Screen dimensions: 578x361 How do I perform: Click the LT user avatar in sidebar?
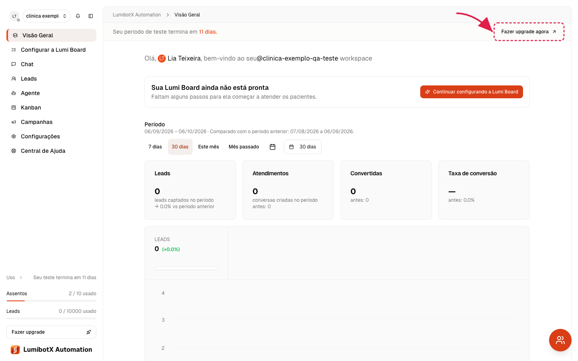[x=14, y=16]
